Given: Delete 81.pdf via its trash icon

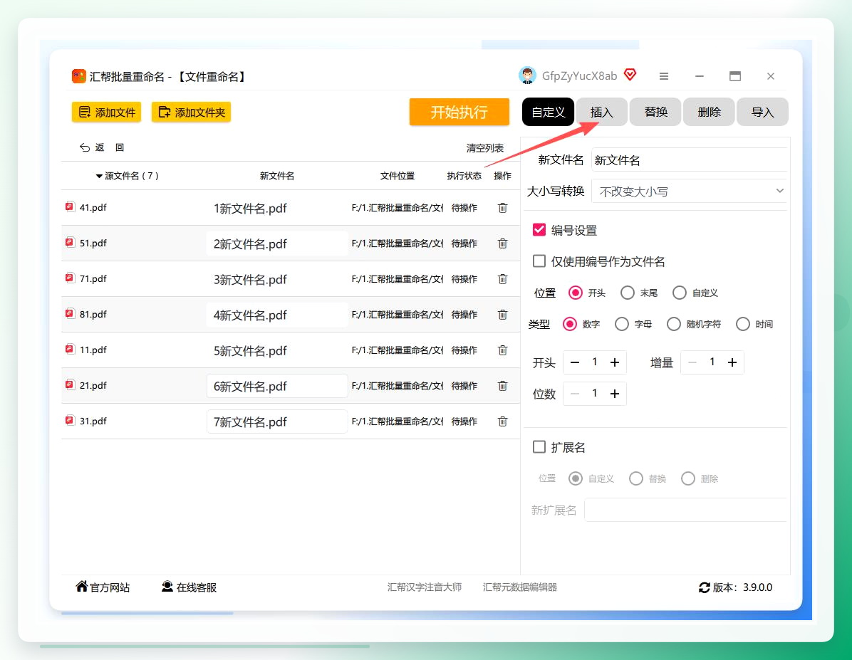Looking at the screenshot, I should (x=503, y=315).
